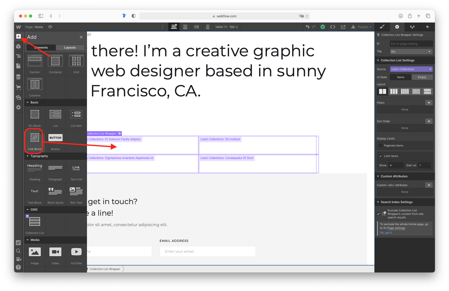Select the Empty UI state
The image size is (449, 291).
(422, 77)
